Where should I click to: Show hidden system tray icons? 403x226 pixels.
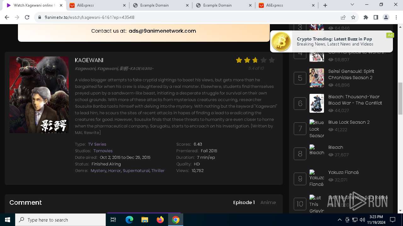(339, 220)
